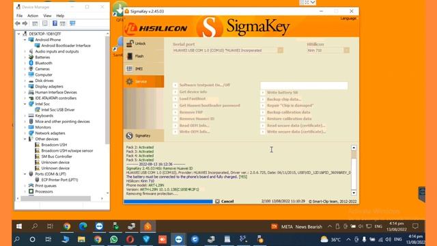437x246 pixels.
Task: Open the SigmaKey section at sidebar bottom
Action: [143, 135]
